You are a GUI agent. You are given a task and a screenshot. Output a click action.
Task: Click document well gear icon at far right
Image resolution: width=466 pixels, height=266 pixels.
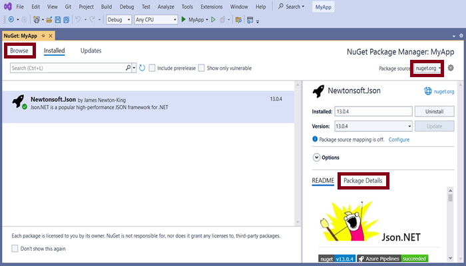[461, 36]
